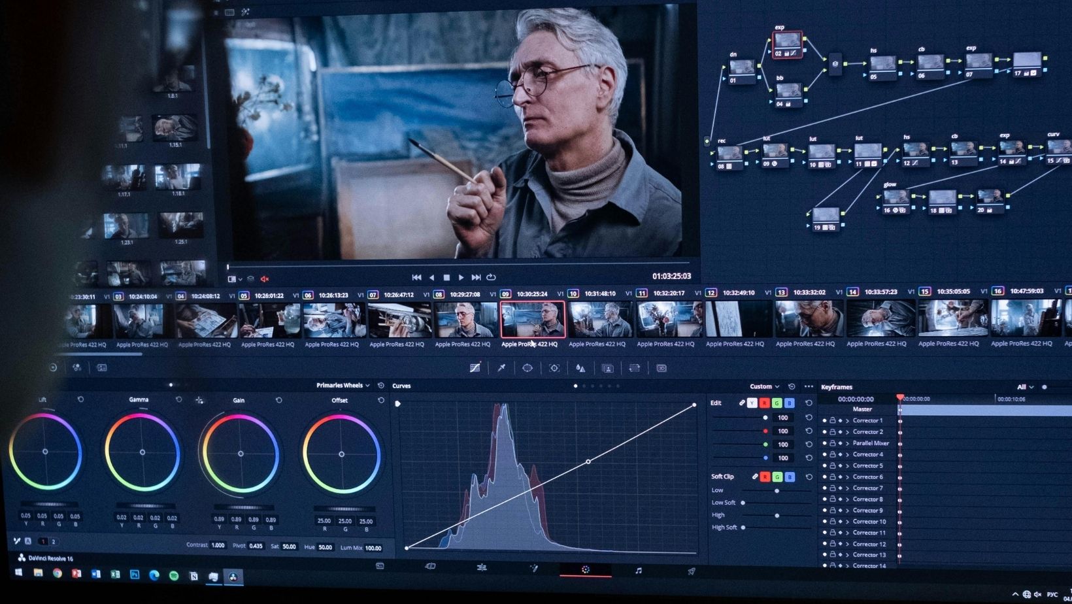Switch to the Color page tab
1072x604 pixels.
pyautogui.click(x=586, y=570)
